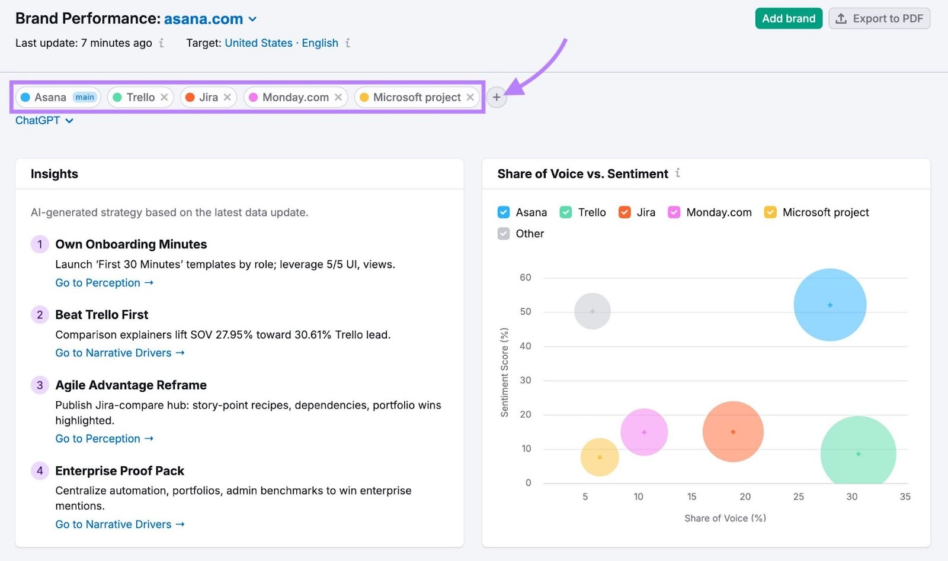Select the large blue Asana bubble in the chart
The width and height of the screenshot is (948, 561).
(x=829, y=304)
